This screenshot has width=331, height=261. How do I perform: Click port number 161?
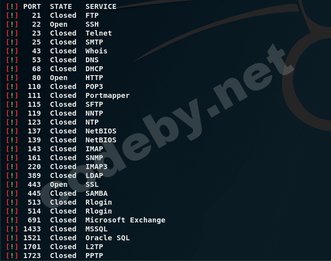coord(34,158)
